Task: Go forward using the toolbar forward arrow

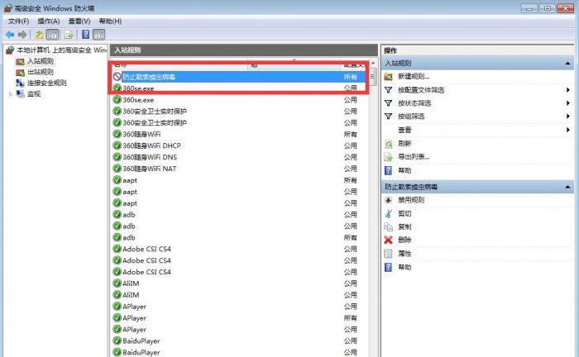Action: [x=22, y=35]
